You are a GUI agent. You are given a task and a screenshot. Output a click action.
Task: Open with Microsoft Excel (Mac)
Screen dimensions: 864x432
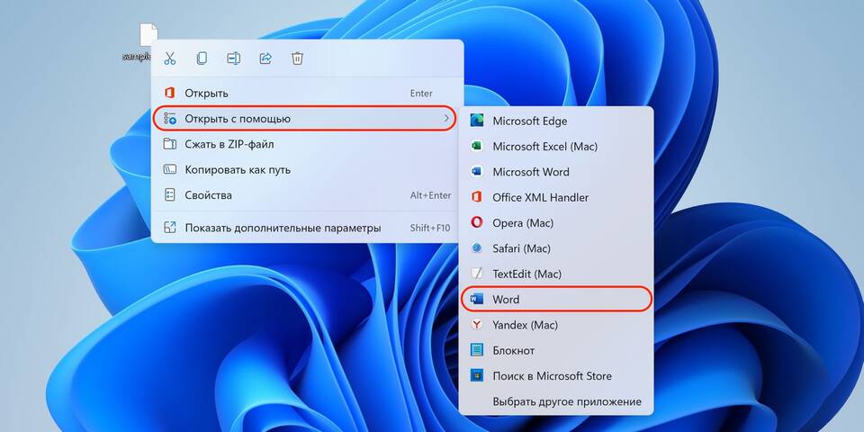point(556,147)
